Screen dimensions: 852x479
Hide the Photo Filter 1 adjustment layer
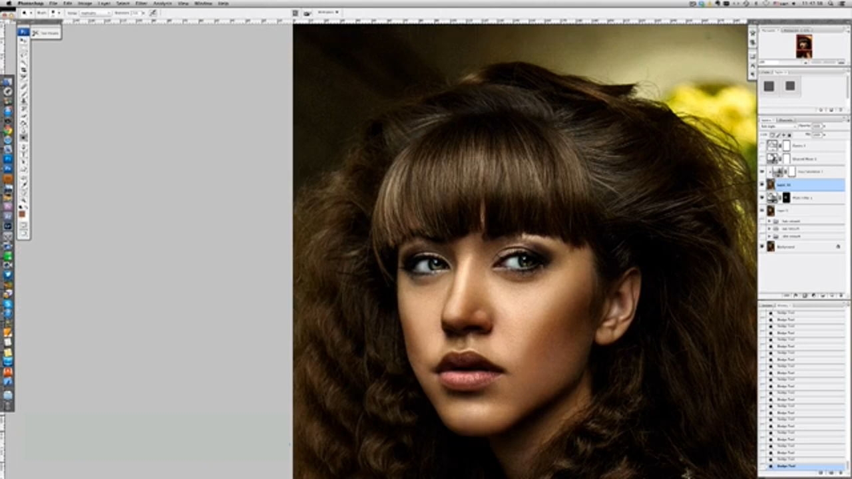point(762,198)
